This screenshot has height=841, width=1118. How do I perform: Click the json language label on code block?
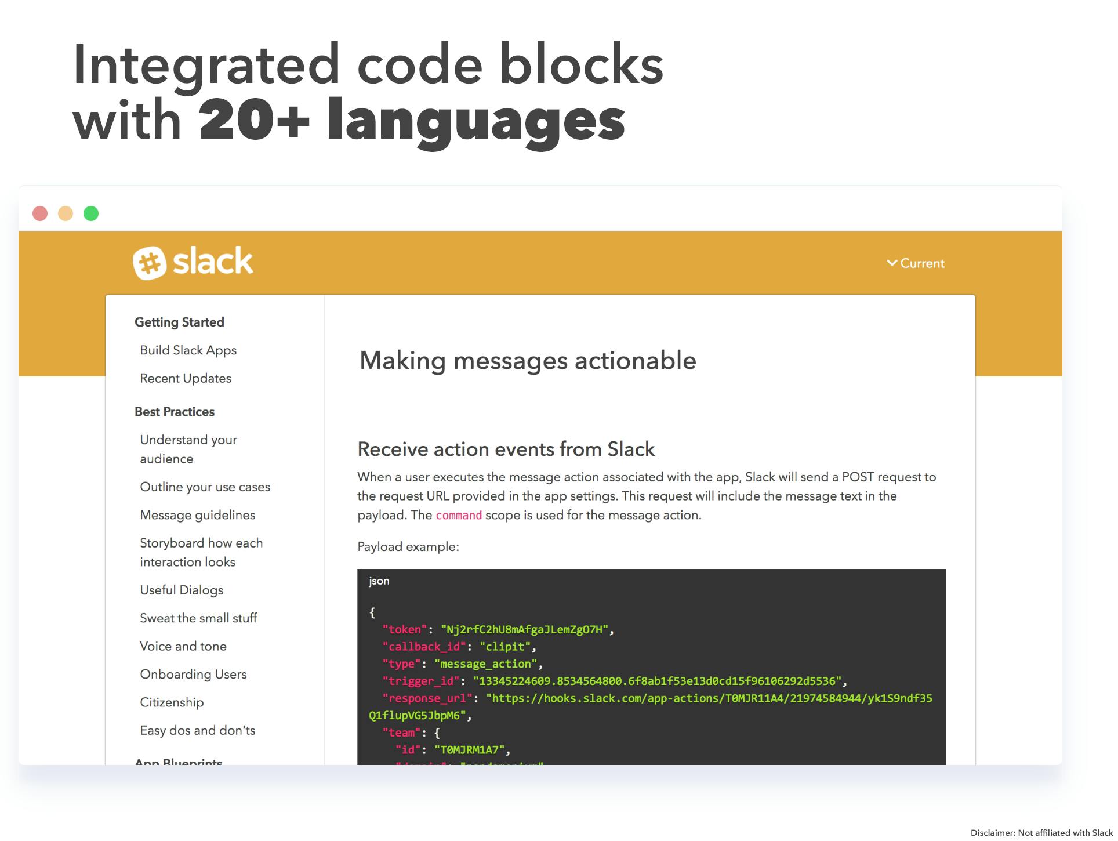[x=379, y=581]
